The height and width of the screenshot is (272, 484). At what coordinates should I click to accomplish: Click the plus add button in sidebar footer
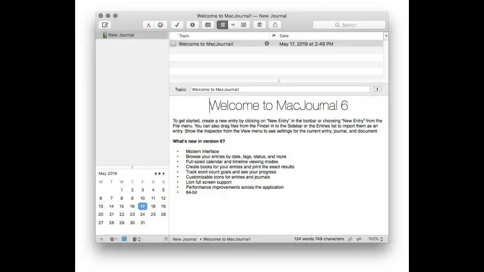click(102, 239)
